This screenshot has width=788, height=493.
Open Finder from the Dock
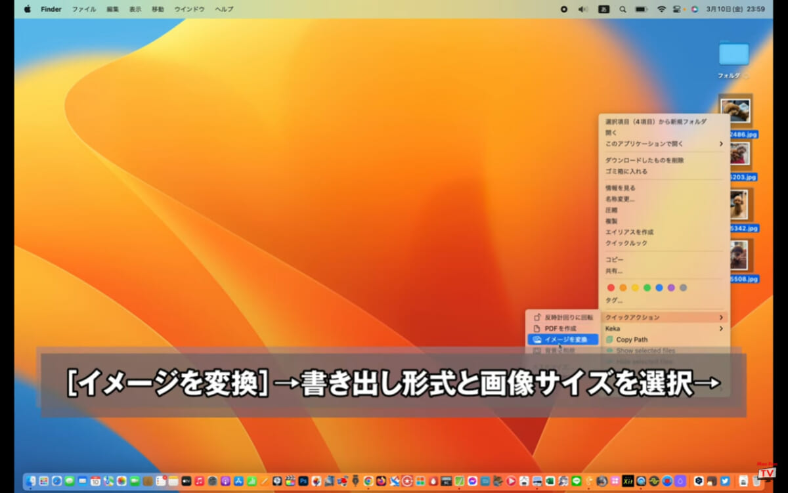pos(30,481)
